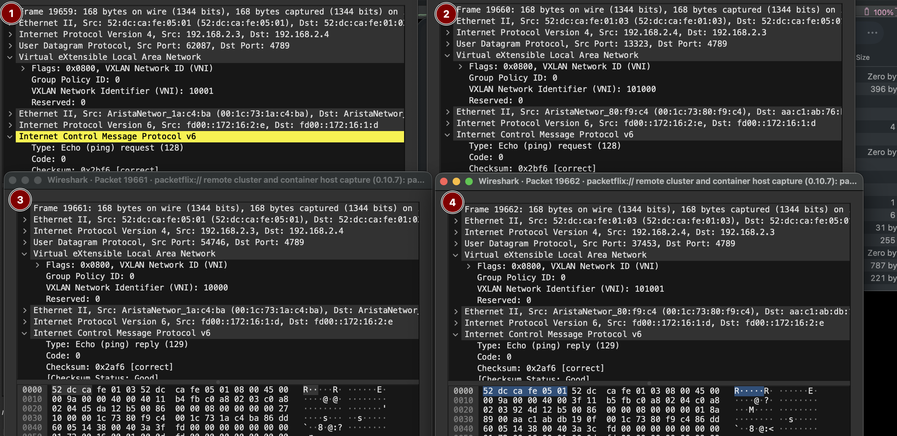Select VNI 10000 line in frame 19661
The height and width of the screenshot is (436, 897).
[x=136, y=288]
